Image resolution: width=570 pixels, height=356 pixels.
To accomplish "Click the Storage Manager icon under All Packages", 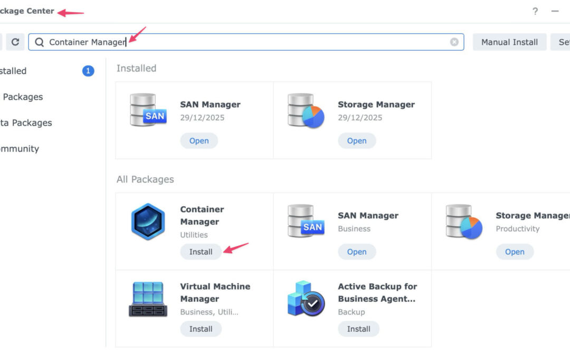I will (x=464, y=222).
